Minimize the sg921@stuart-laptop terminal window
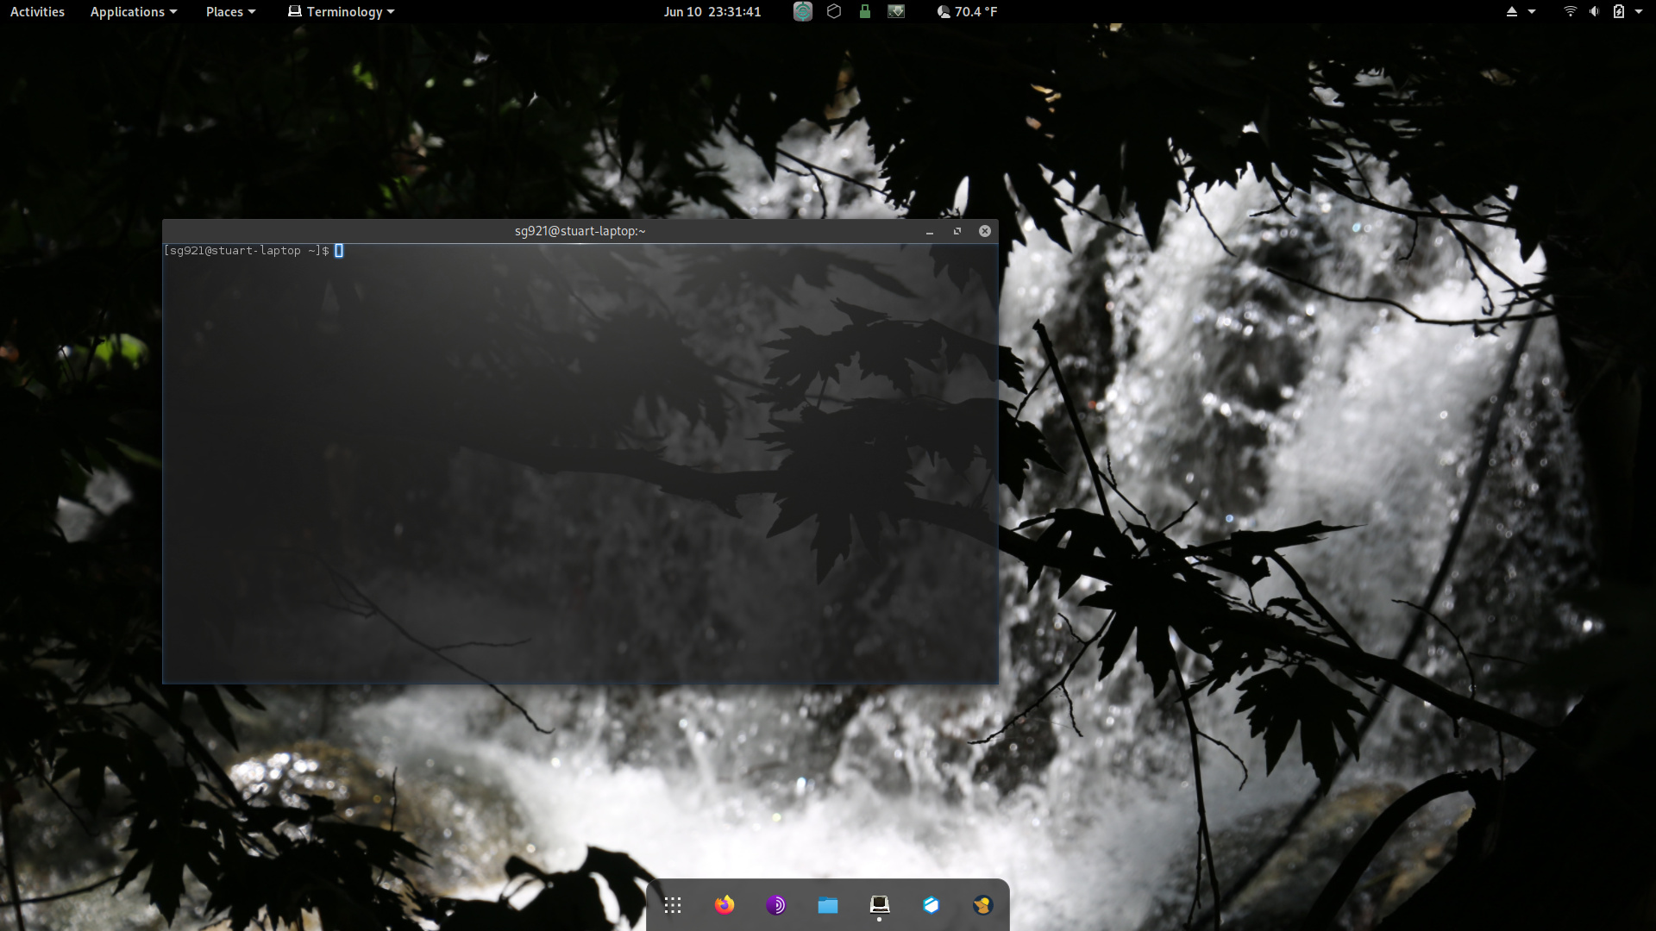Screen dimensions: 1656x931 click(930, 232)
